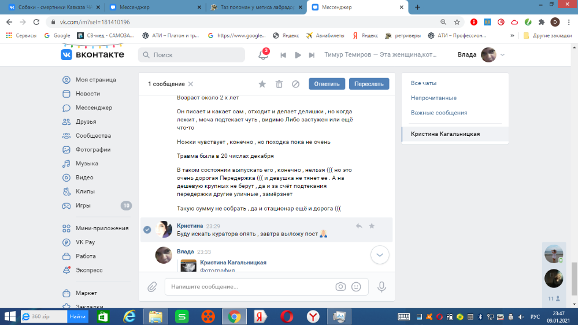Untick selected checkmark on Кристина's message
Image resolution: width=578 pixels, height=325 pixels.
tap(147, 230)
